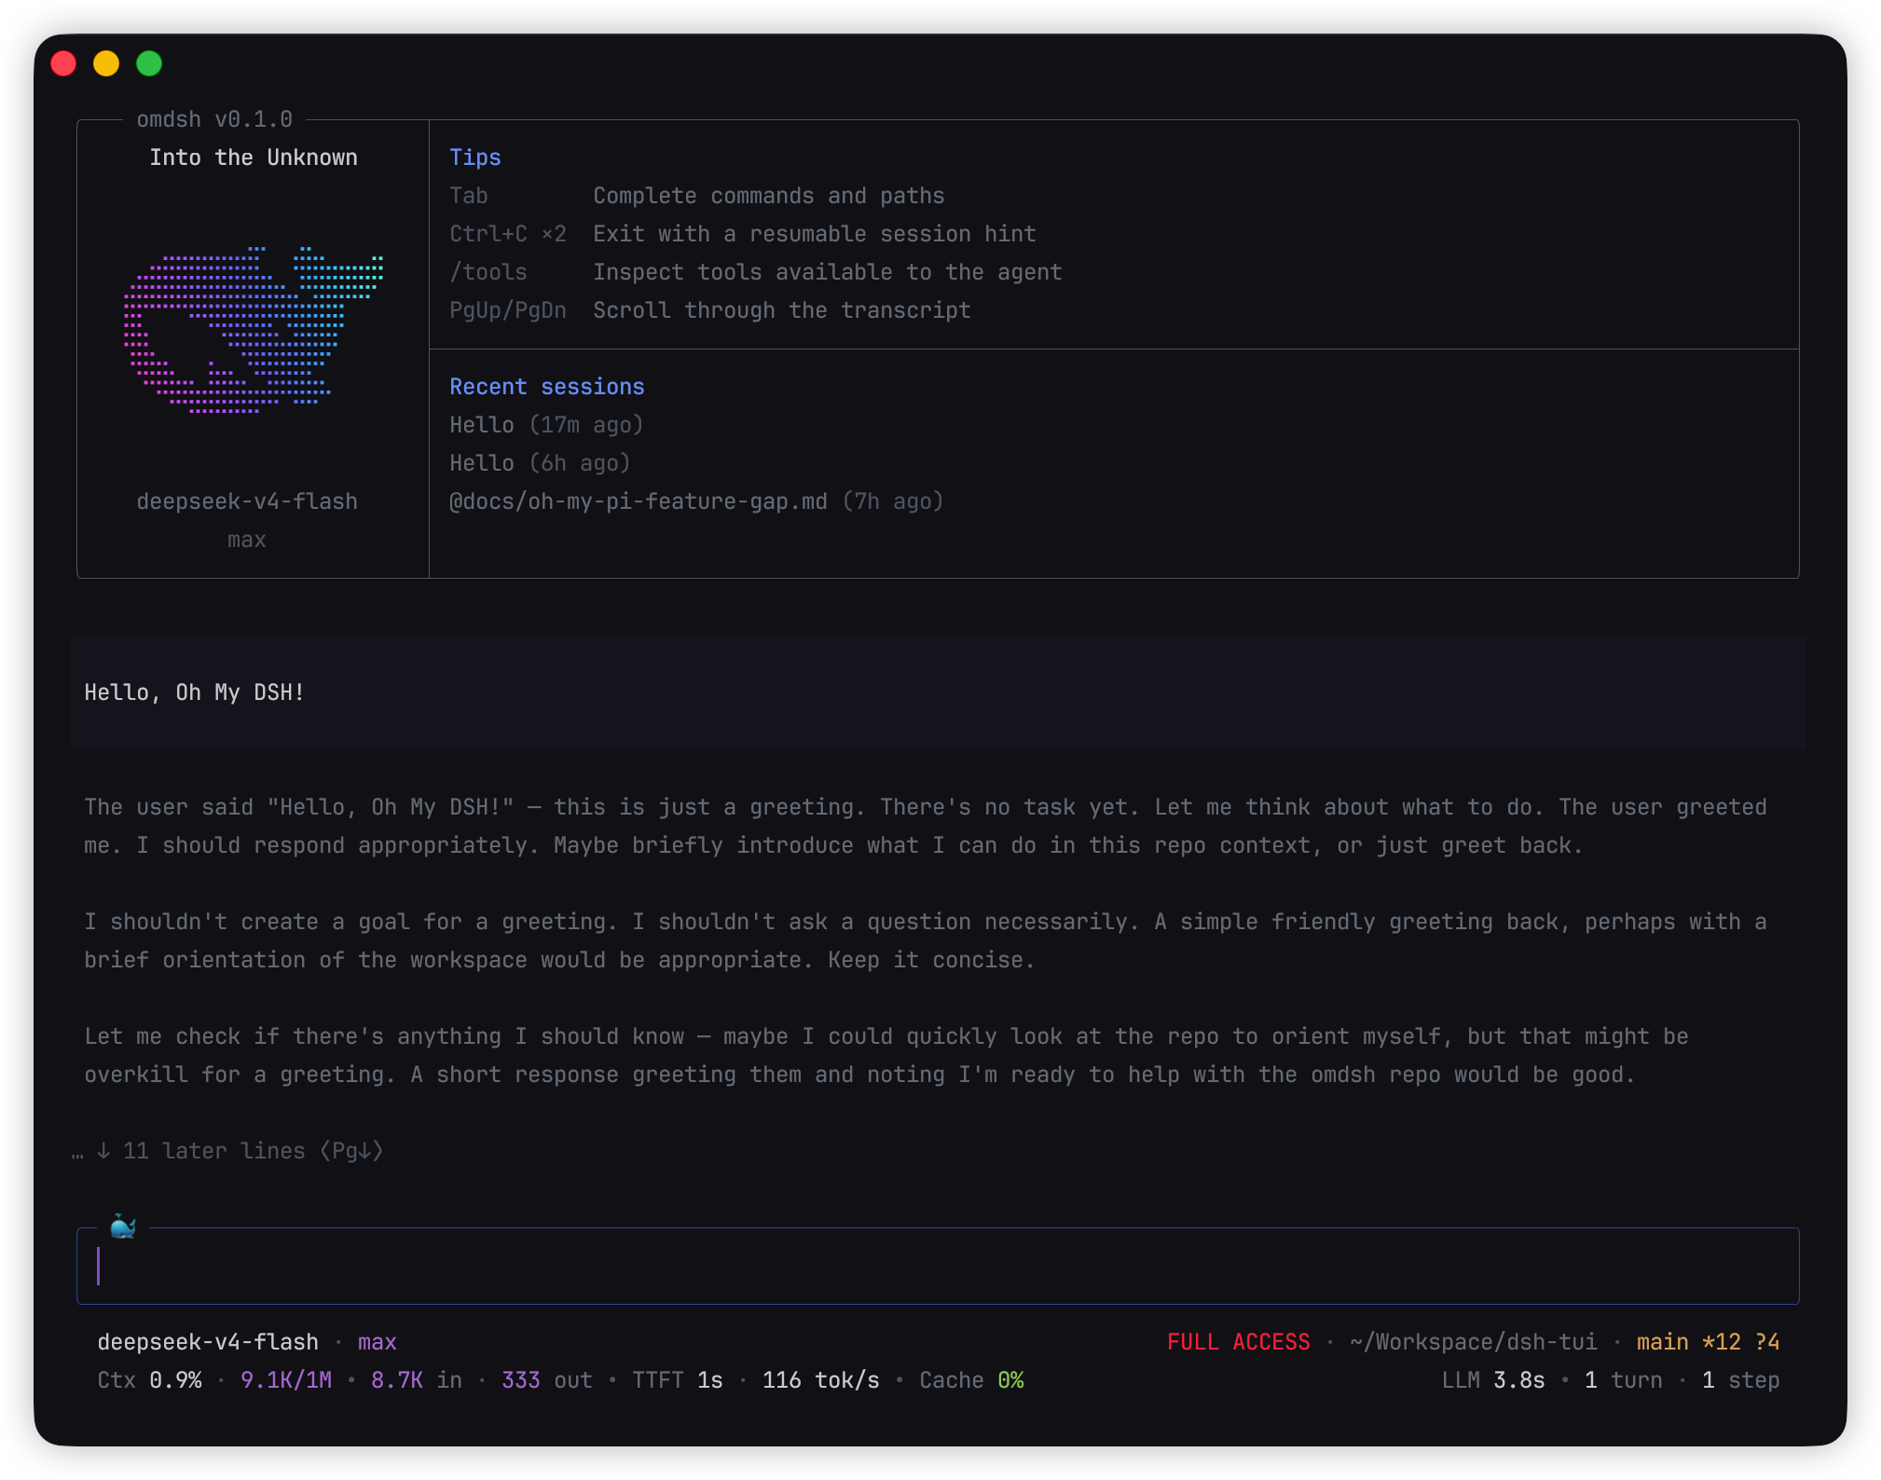Click the 'Ctx 0.9%' context usage
This screenshot has width=1881, height=1480.
tap(149, 1380)
